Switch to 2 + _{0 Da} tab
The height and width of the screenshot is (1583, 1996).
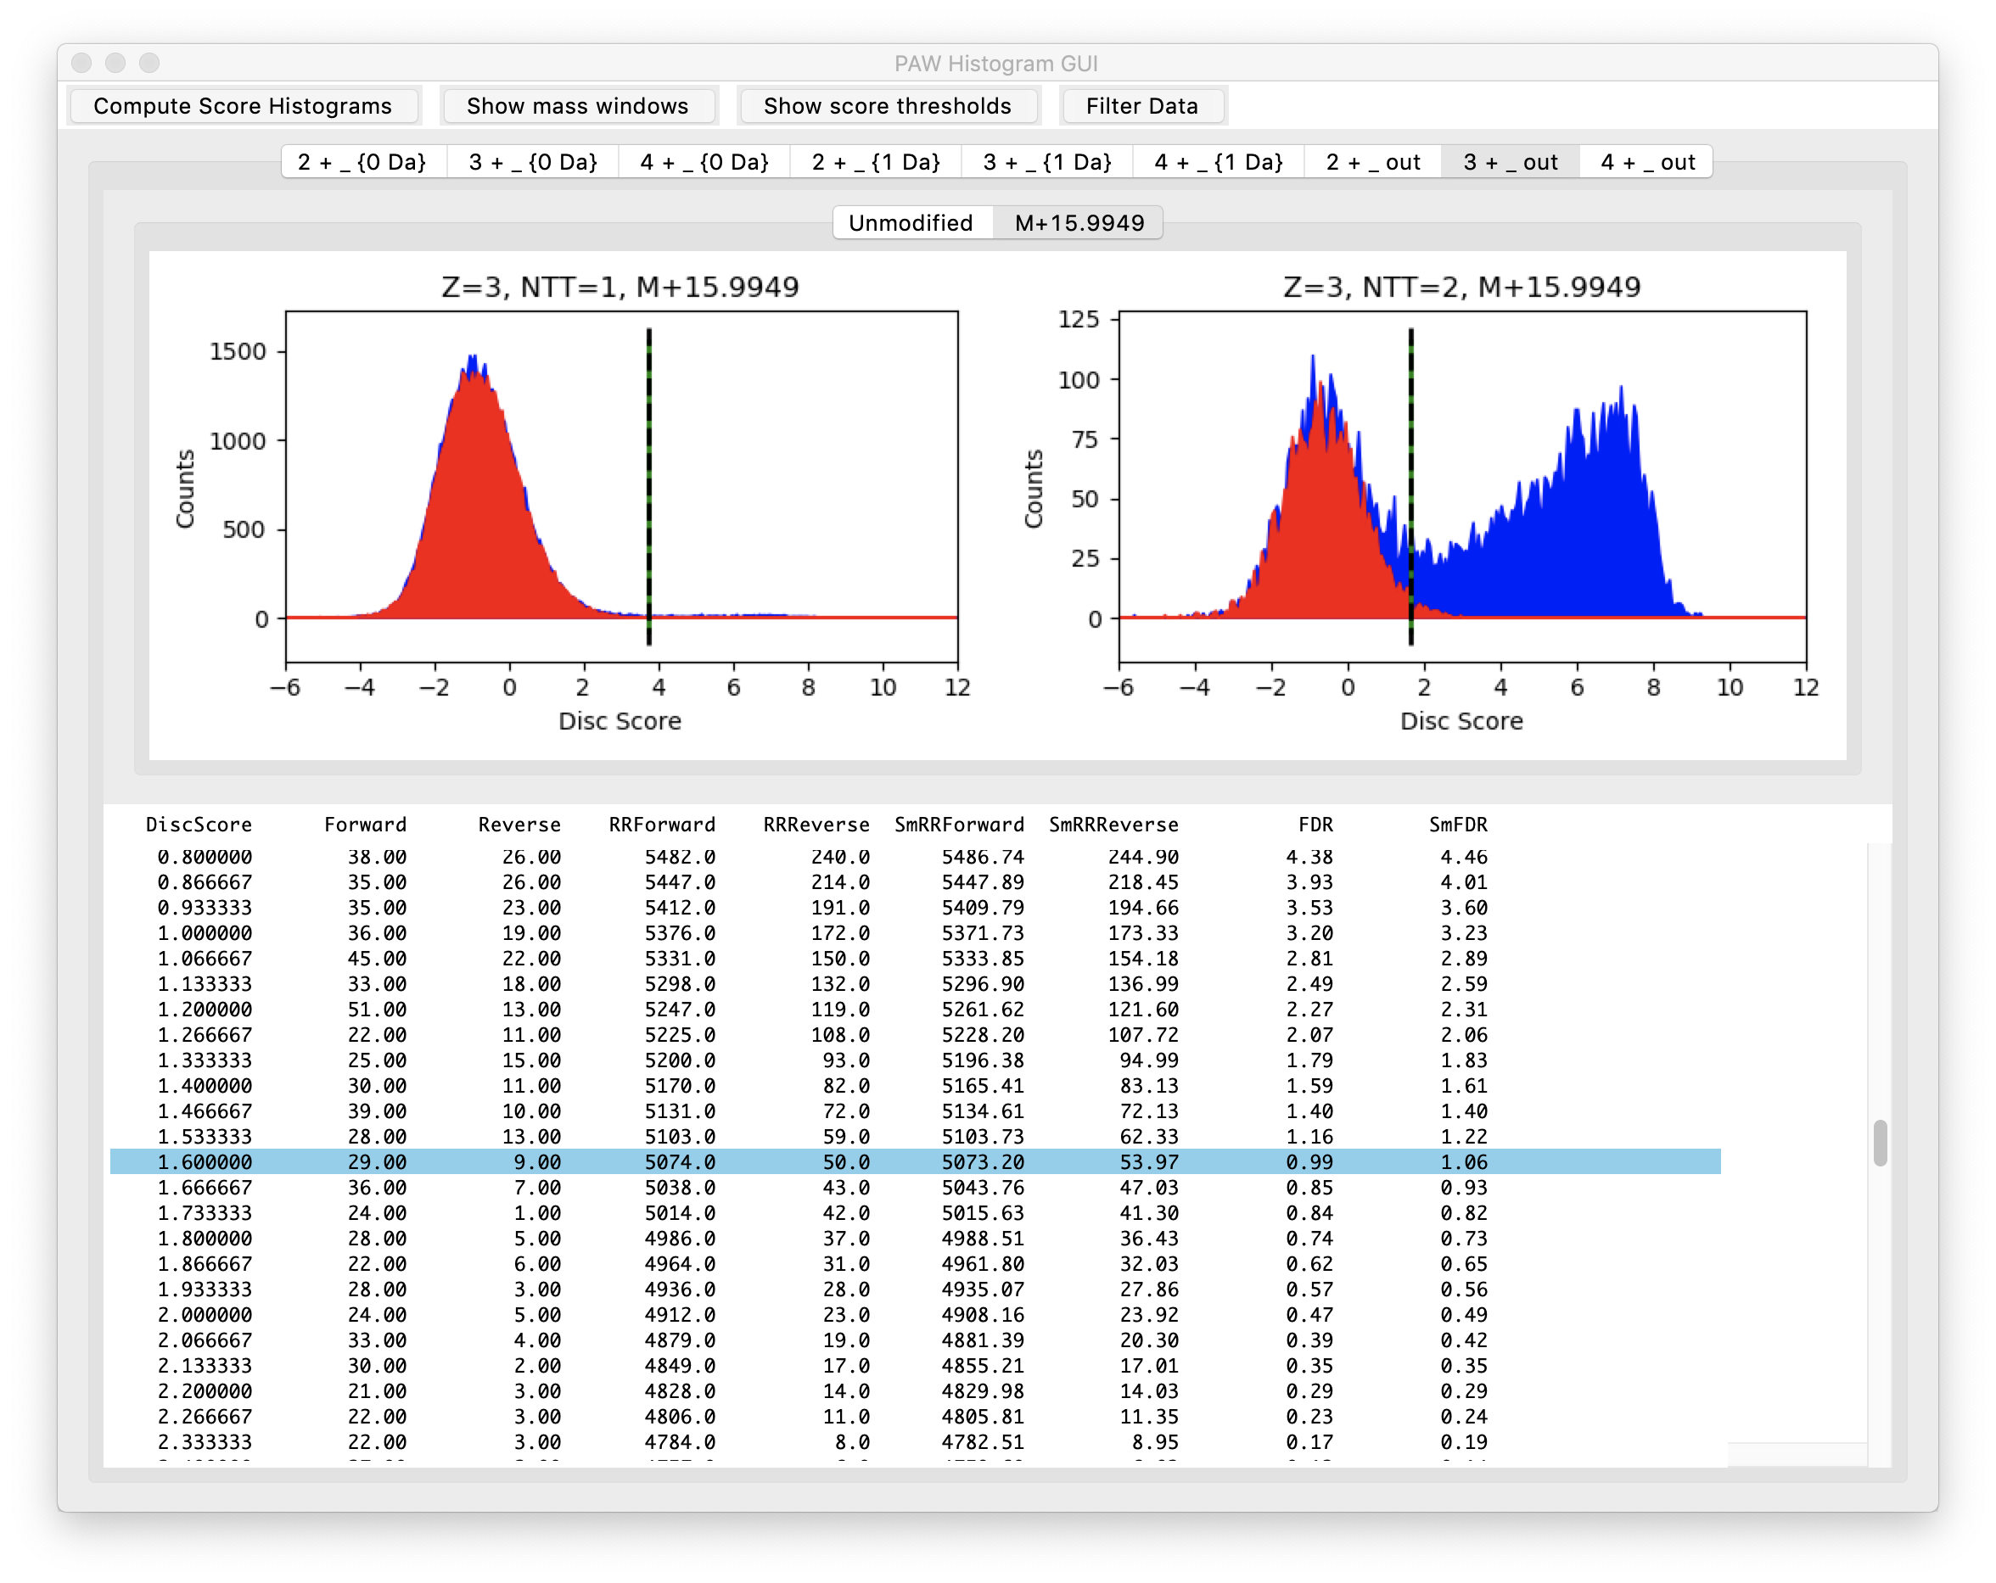click(x=362, y=162)
